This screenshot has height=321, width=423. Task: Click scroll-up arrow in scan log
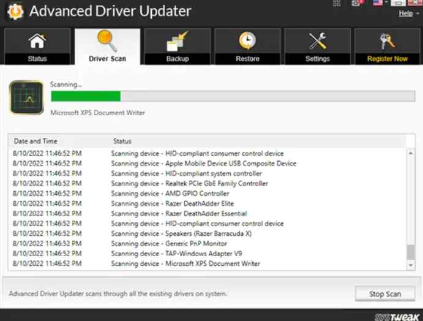(x=411, y=140)
